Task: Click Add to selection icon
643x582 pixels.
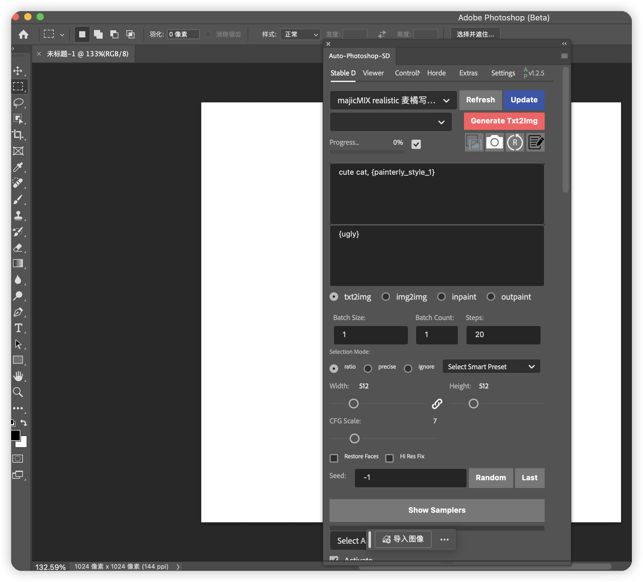Action: [x=98, y=34]
